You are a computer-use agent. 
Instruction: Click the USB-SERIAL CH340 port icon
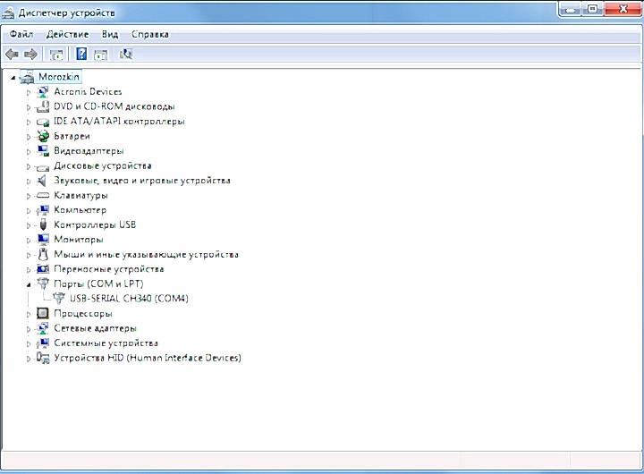click(58, 299)
